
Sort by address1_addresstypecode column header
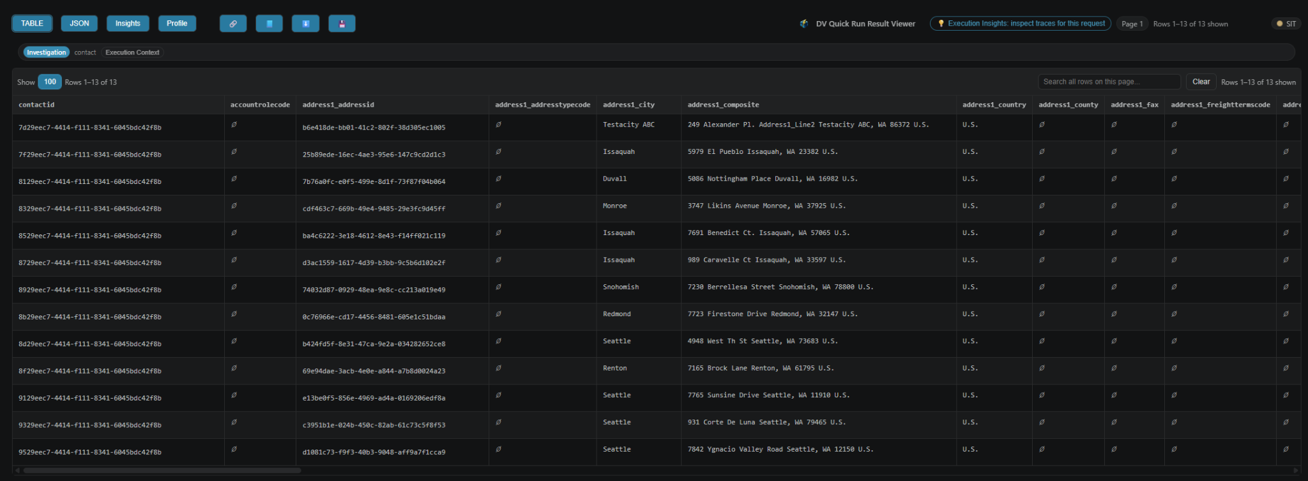(x=543, y=105)
